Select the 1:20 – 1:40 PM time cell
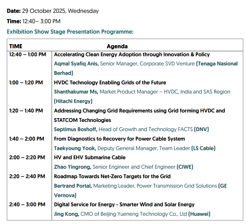Image resolution: width=247 pixels, height=224 pixels. (x=26, y=111)
